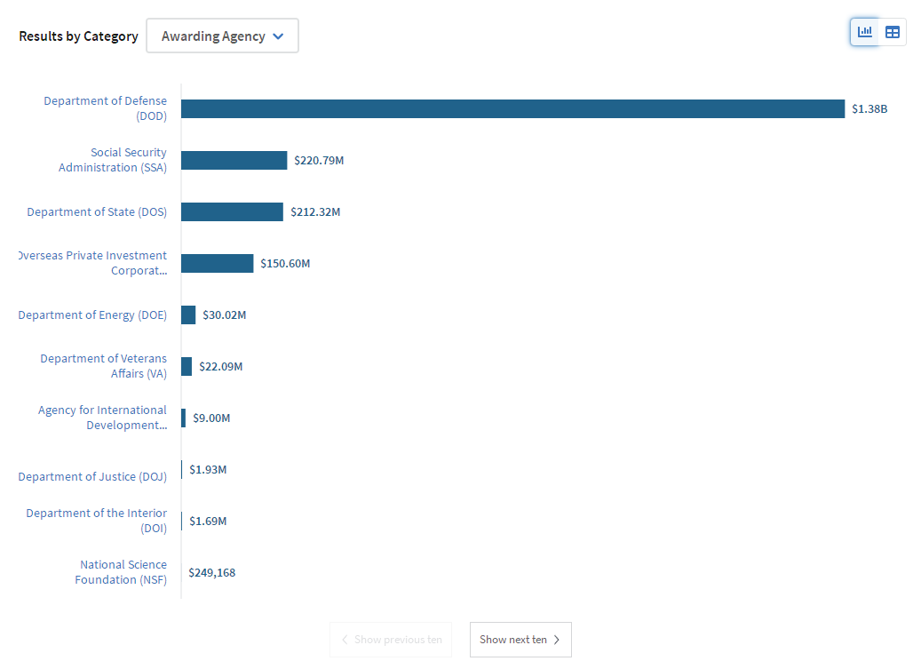
Task: Switch to bar chart view
Action: tap(864, 32)
